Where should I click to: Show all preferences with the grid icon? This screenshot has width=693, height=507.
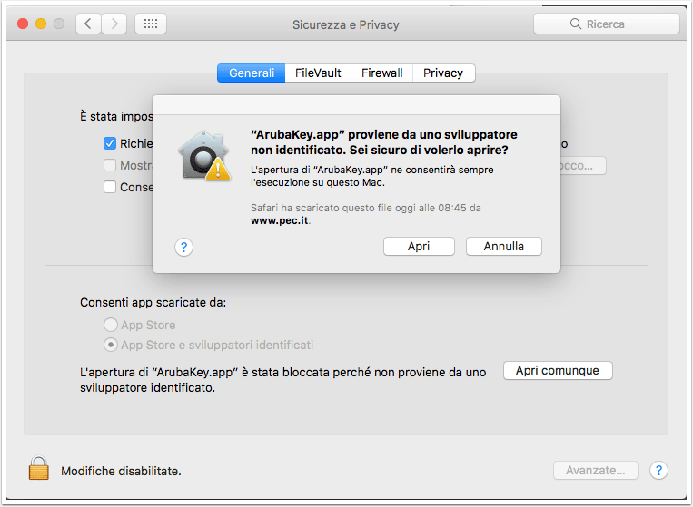[151, 24]
